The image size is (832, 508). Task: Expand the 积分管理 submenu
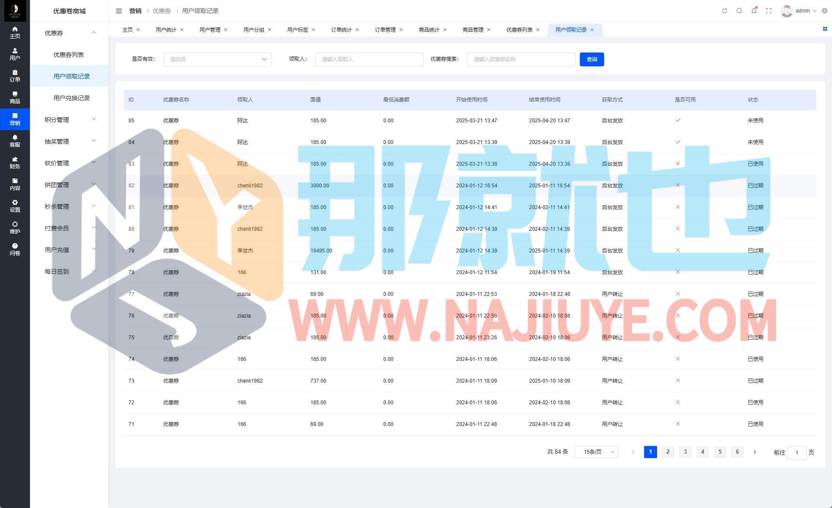69,120
